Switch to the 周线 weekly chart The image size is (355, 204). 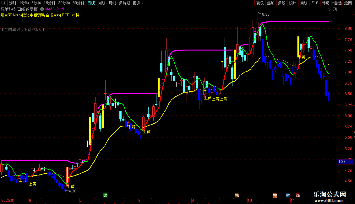click(102, 3)
